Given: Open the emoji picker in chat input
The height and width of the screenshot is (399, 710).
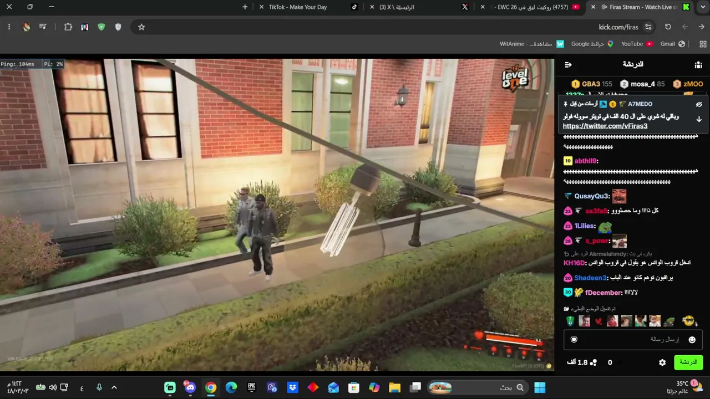Looking at the screenshot, I should (692, 340).
